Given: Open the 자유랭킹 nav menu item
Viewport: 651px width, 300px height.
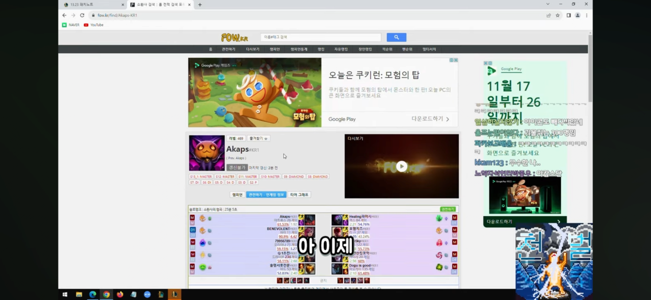Looking at the screenshot, I should pyautogui.click(x=341, y=49).
